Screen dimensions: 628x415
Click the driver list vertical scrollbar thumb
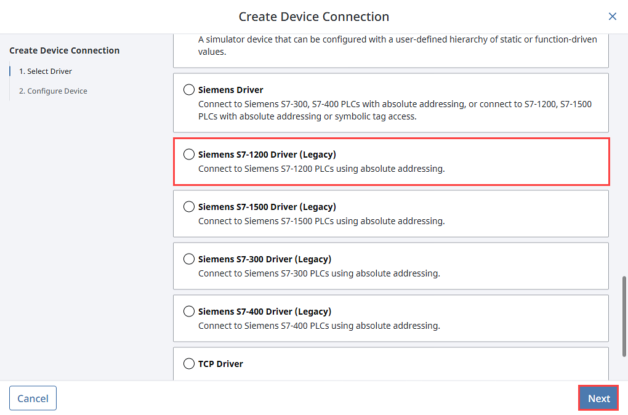pyautogui.click(x=624, y=316)
